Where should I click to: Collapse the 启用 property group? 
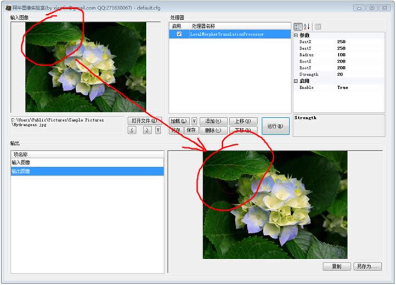coord(296,81)
